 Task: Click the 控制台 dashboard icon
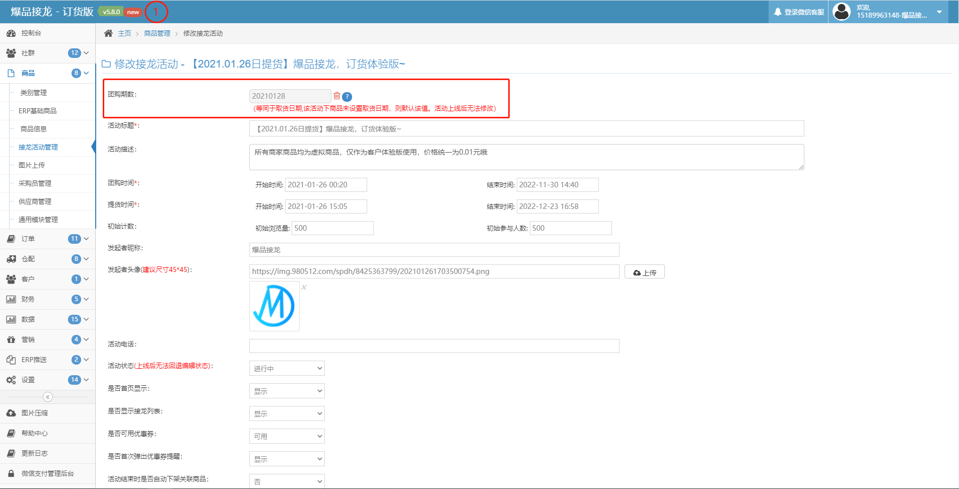point(11,33)
